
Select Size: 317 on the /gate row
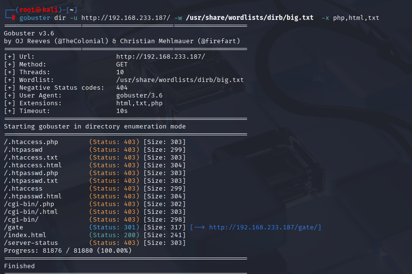click(x=165, y=227)
